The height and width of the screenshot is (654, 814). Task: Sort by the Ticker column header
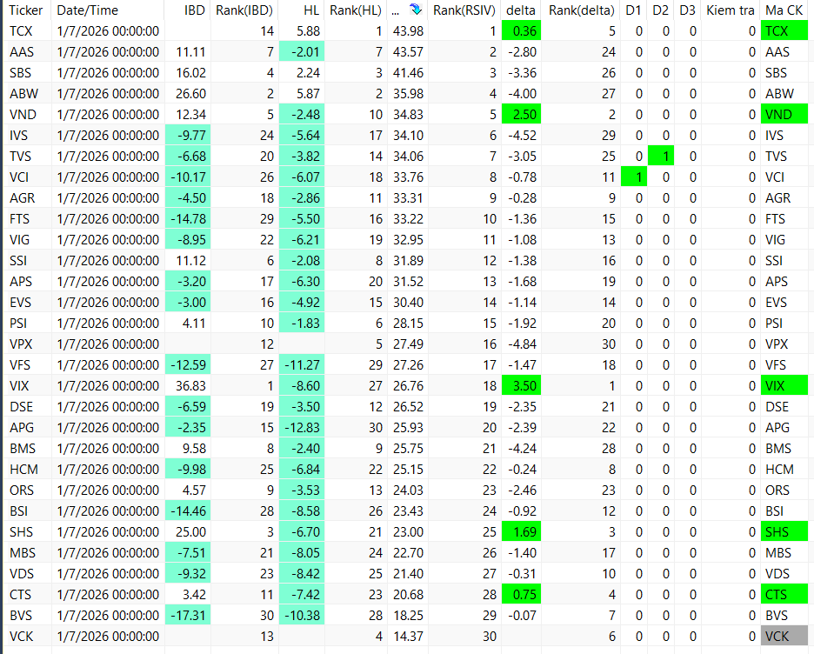coord(26,10)
